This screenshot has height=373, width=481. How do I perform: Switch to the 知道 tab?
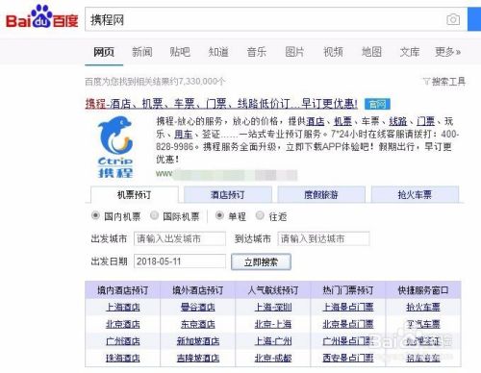tap(218, 52)
